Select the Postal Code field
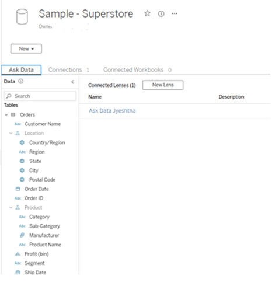The image size is (279, 286). tap(42, 180)
